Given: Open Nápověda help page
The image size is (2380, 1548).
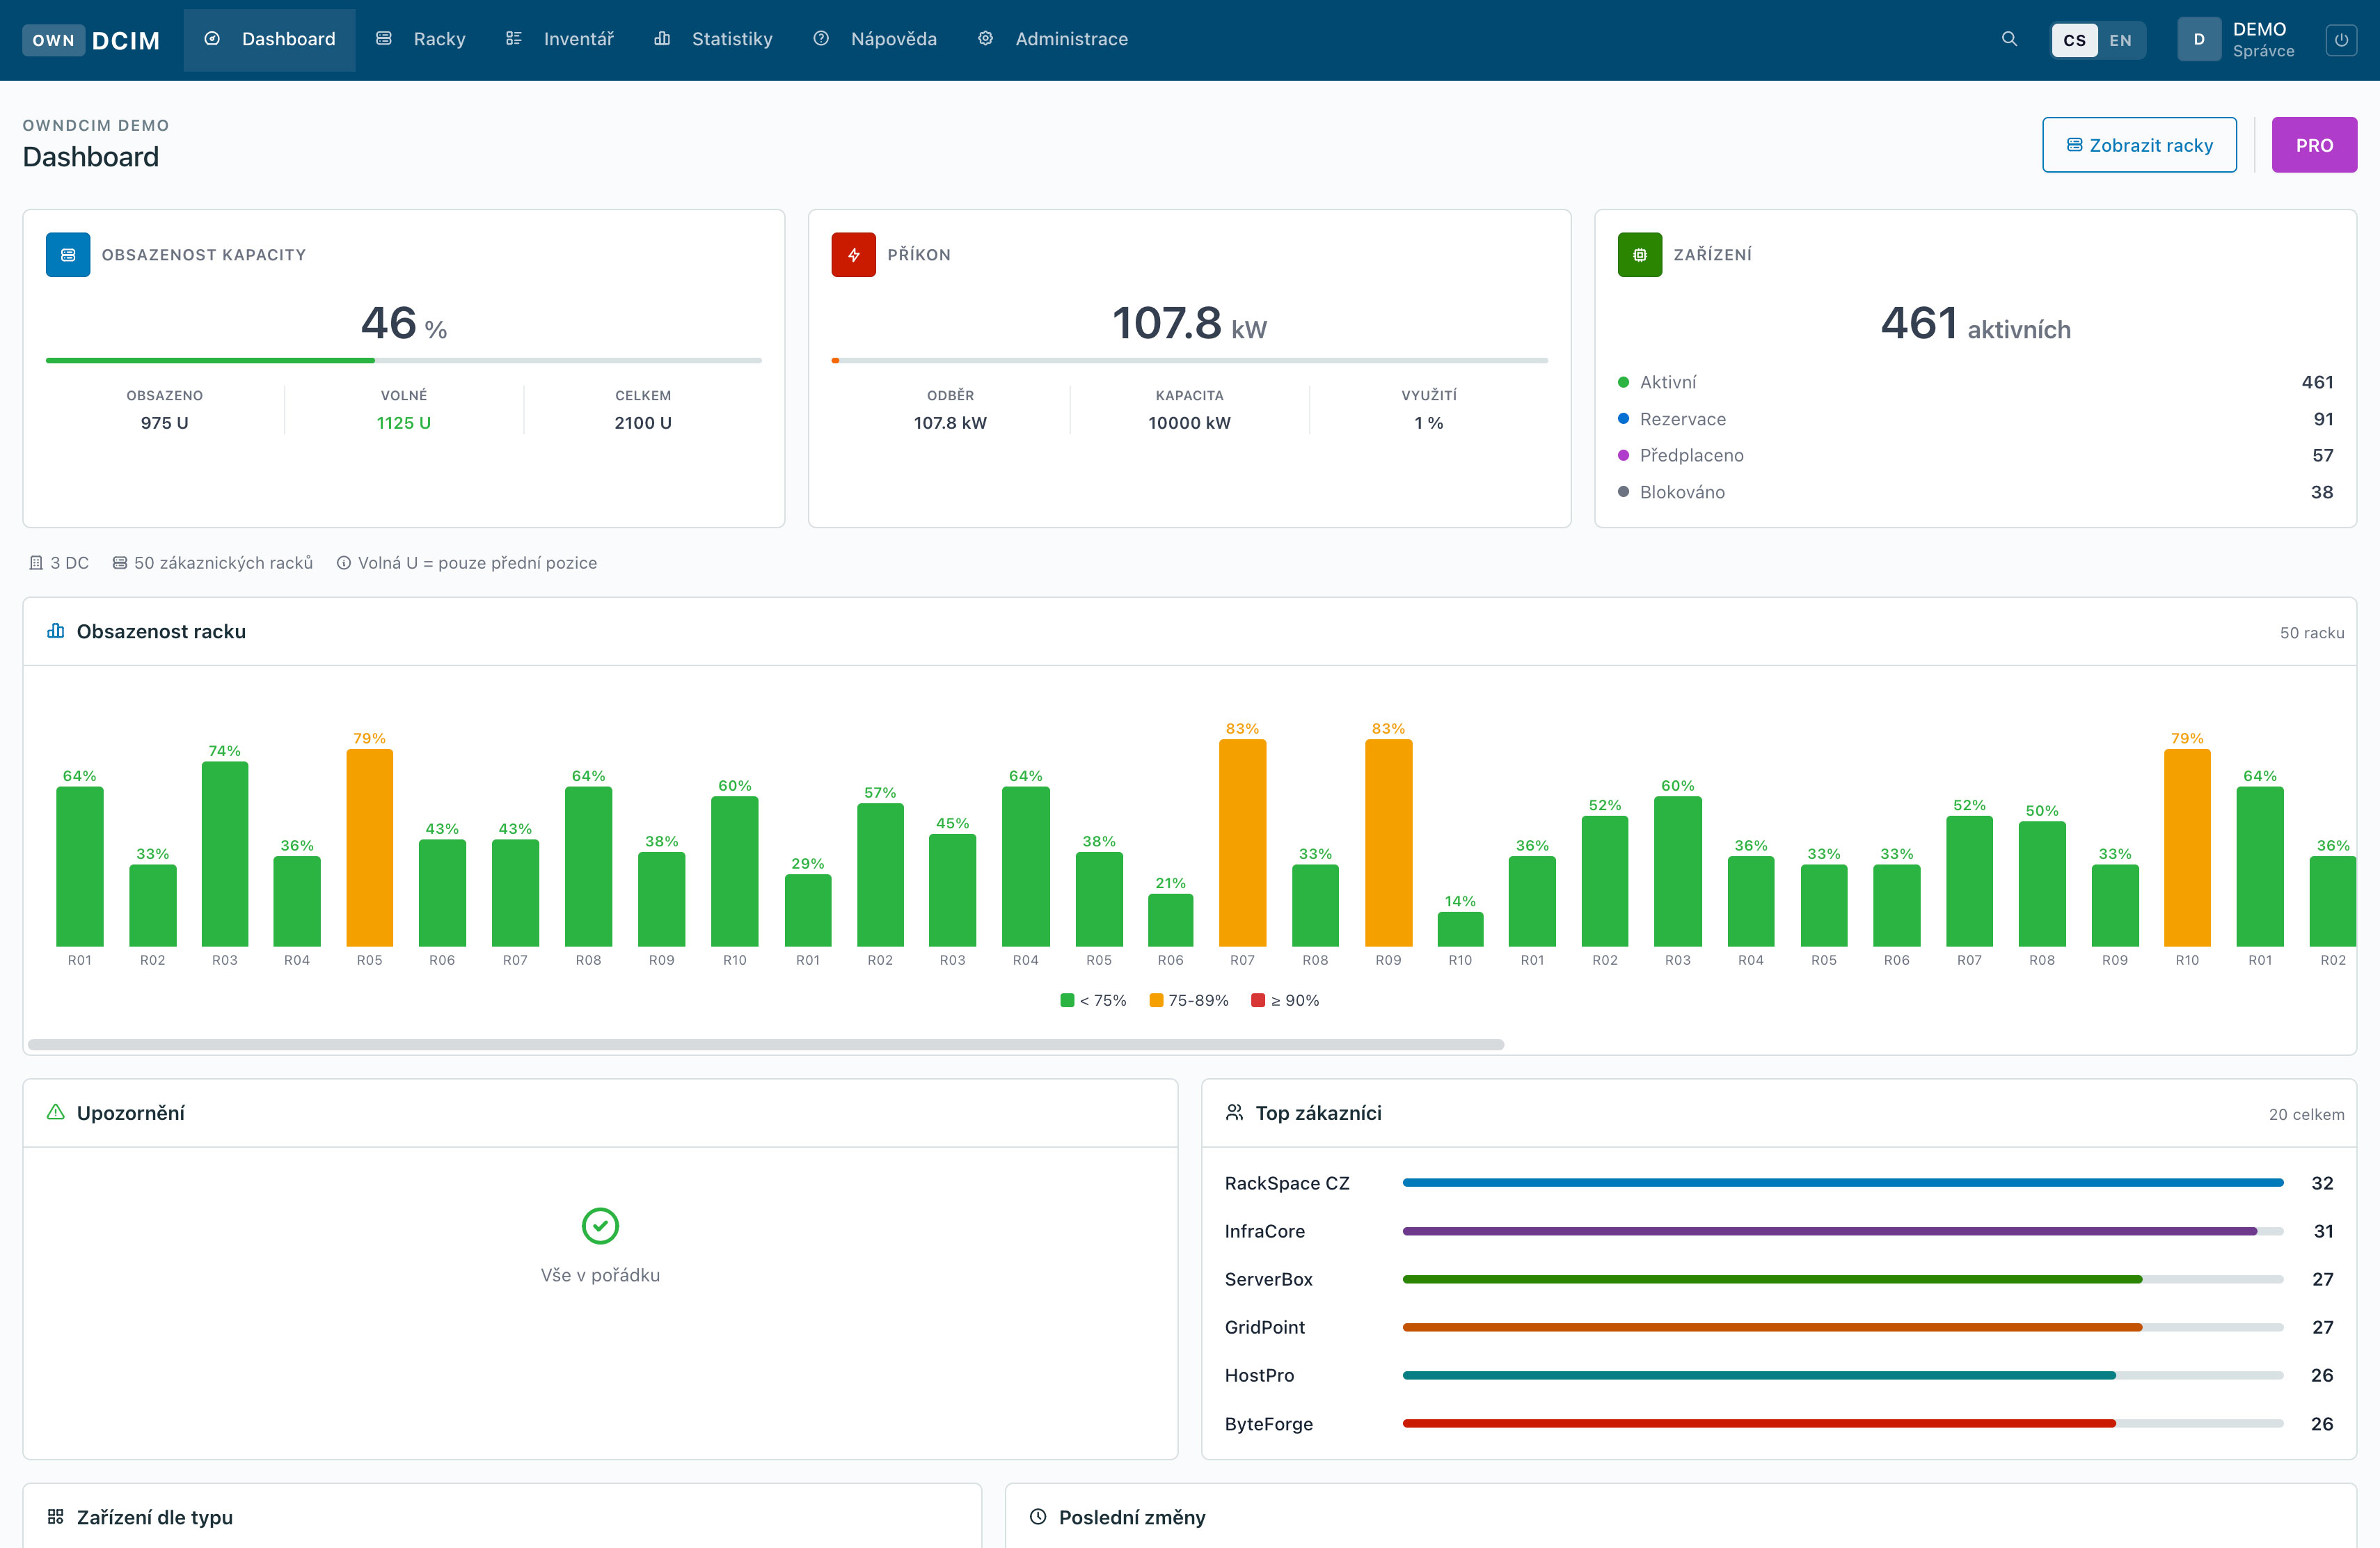Looking at the screenshot, I should [x=875, y=39].
